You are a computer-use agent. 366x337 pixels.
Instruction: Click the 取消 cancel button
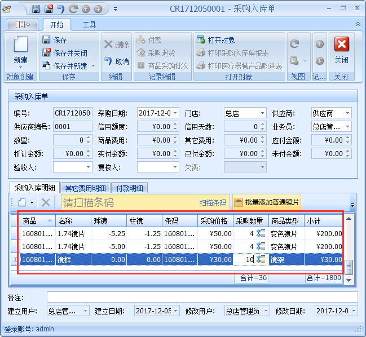116,61
